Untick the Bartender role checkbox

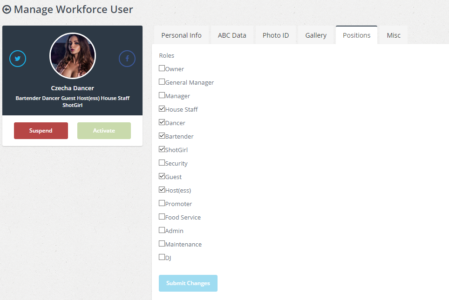pos(162,136)
